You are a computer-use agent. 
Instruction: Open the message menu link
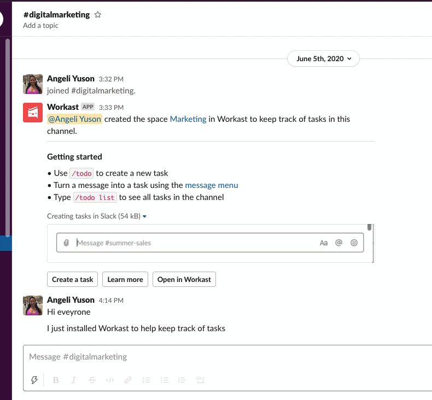coord(211,185)
